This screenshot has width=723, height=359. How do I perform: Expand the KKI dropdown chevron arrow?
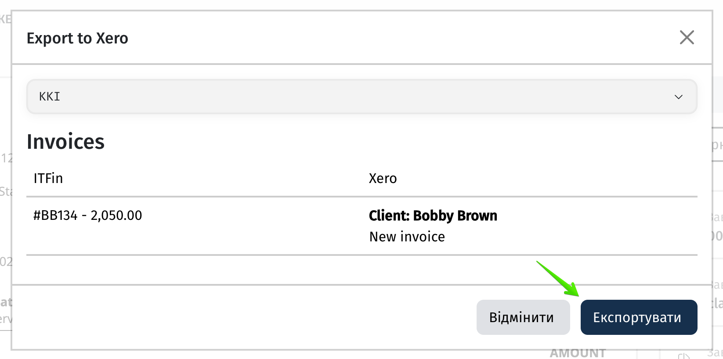coord(679,97)
